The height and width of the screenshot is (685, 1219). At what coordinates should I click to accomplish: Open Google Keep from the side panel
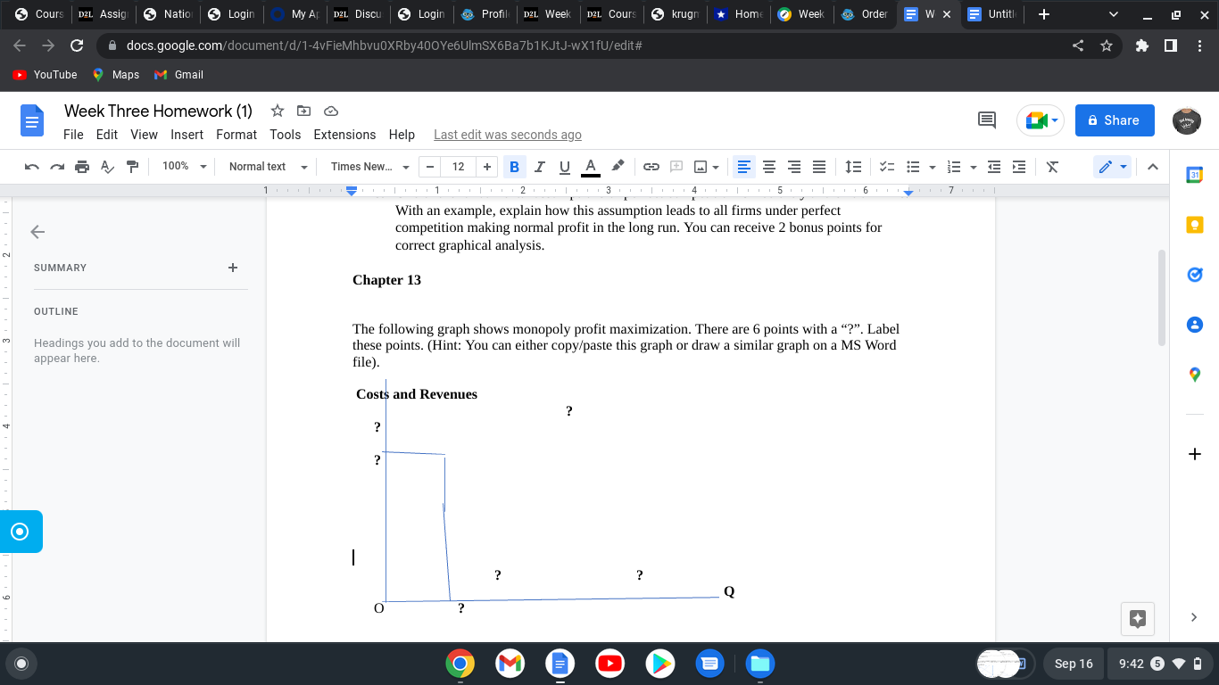click(x=1194, y=224)
